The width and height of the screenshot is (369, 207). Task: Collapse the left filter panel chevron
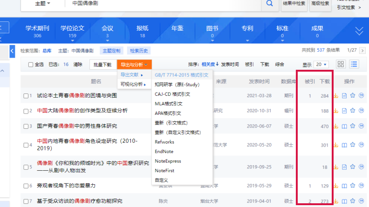click(x=2, y=71)
